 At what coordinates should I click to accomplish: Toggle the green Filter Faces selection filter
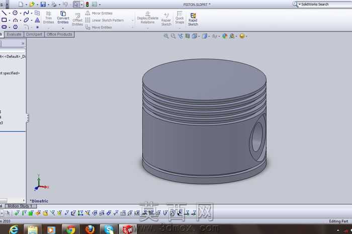click(31, 213)
